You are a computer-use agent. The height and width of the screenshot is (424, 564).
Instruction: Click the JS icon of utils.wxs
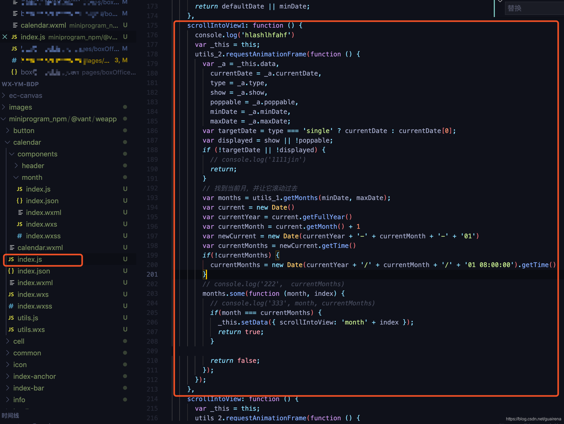coord(11,330)
